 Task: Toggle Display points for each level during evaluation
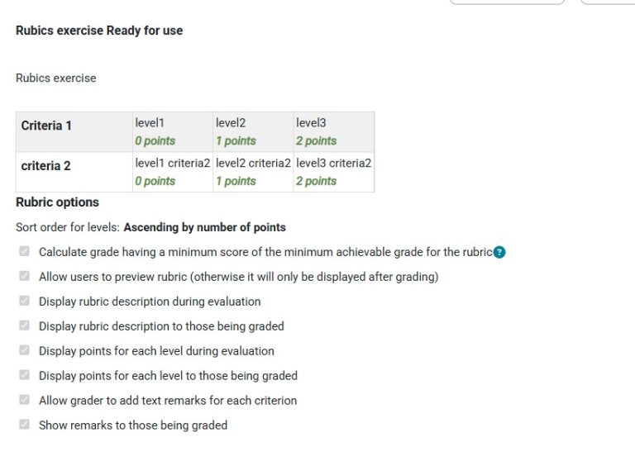tap(25, 350)
